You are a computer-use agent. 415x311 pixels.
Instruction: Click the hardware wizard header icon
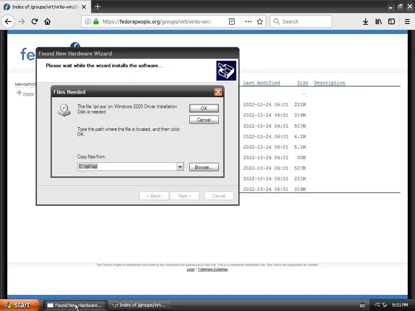pyautogui.click(x=226, y=70)
